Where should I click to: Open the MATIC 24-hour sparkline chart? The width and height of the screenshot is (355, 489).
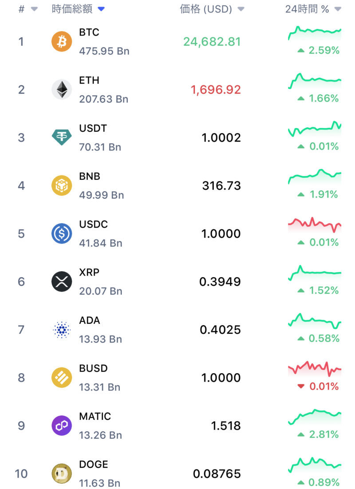[x=315, y=416]
